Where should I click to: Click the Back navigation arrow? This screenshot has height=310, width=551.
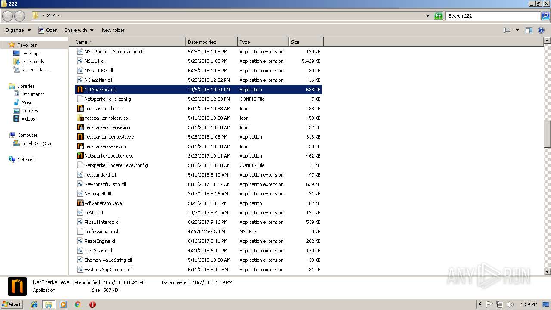pyautogui.click(x=8, y=16)
